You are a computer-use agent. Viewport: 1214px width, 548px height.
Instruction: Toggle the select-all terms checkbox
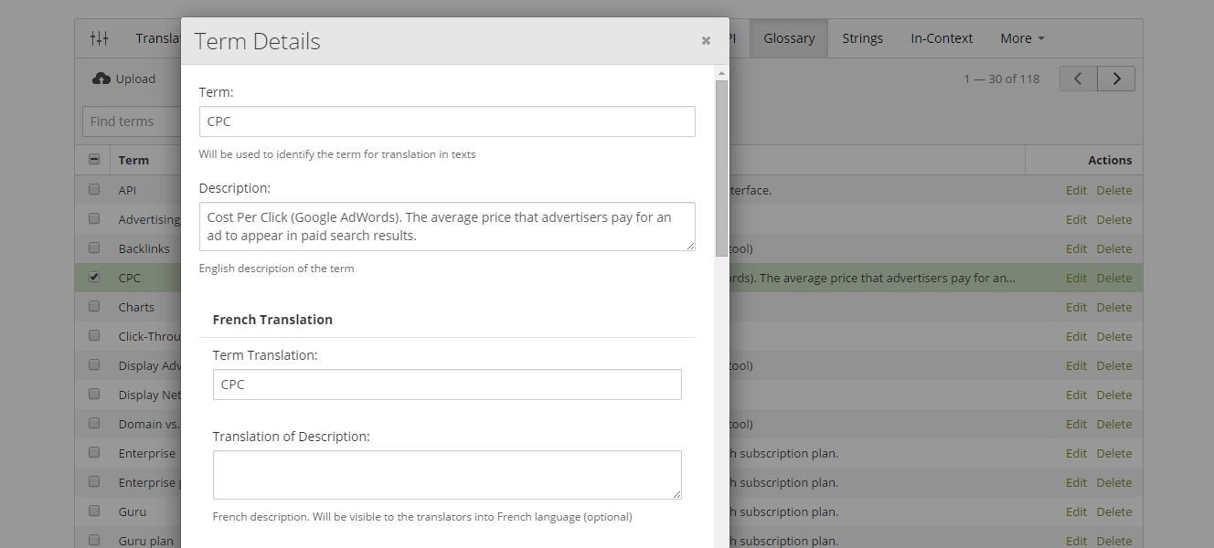point(94,160)
